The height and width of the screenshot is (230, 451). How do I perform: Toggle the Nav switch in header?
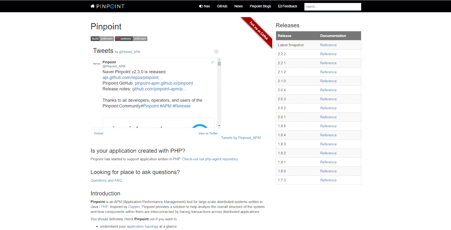[x=204, y=6]
